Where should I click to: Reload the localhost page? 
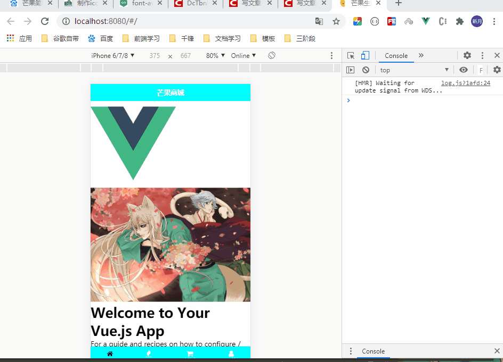click(x=45, y=21)
